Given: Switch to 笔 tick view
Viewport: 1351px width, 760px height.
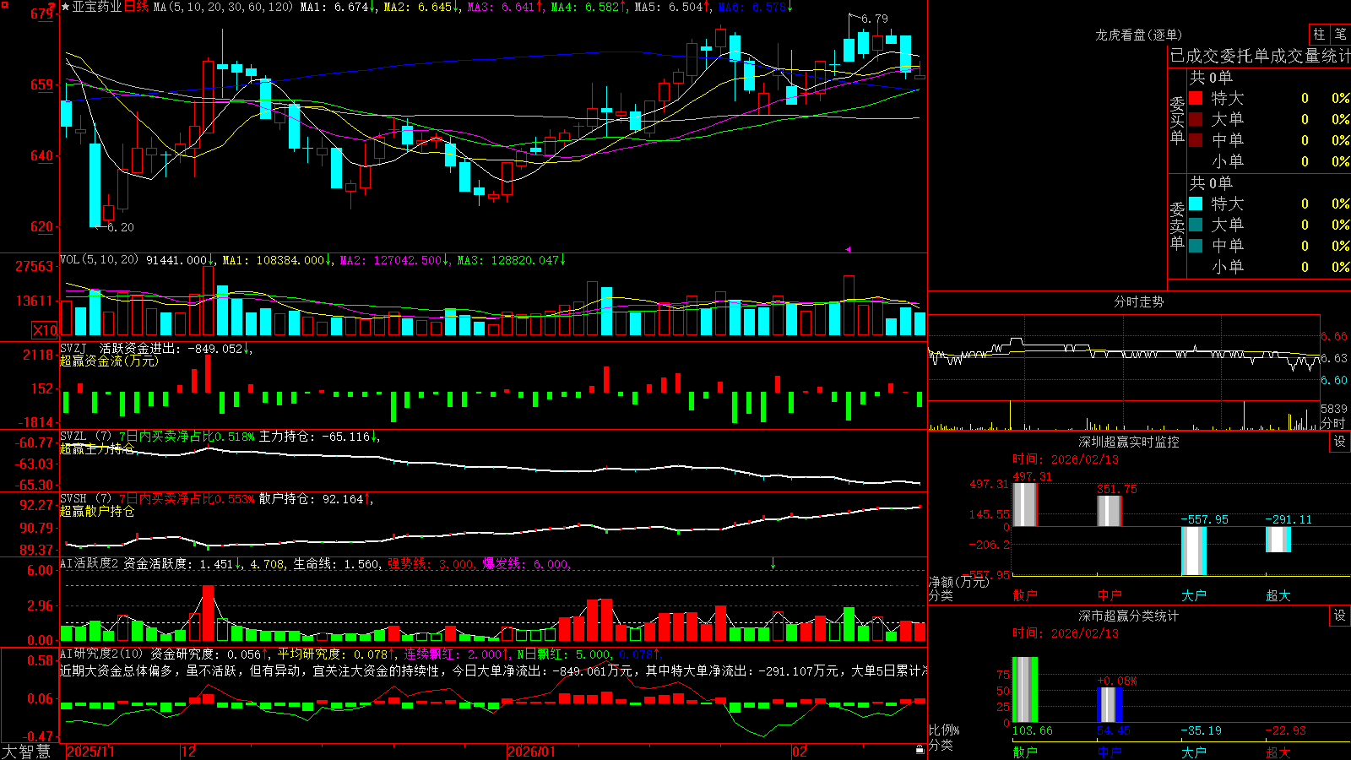Looking at the screenshot, I should [1340, 35].
